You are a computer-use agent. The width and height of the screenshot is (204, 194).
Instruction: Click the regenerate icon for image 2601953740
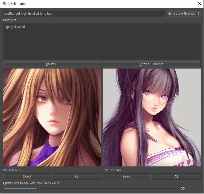tap(176, 176)
